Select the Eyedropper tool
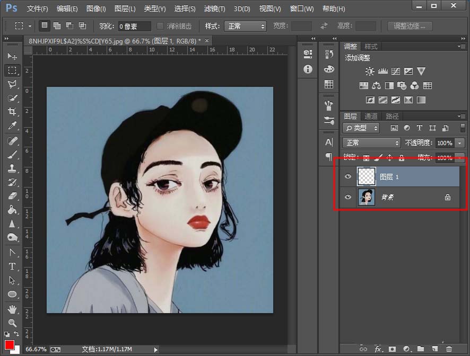The height and width of the screenshot is (356, 470). [12, 126]
